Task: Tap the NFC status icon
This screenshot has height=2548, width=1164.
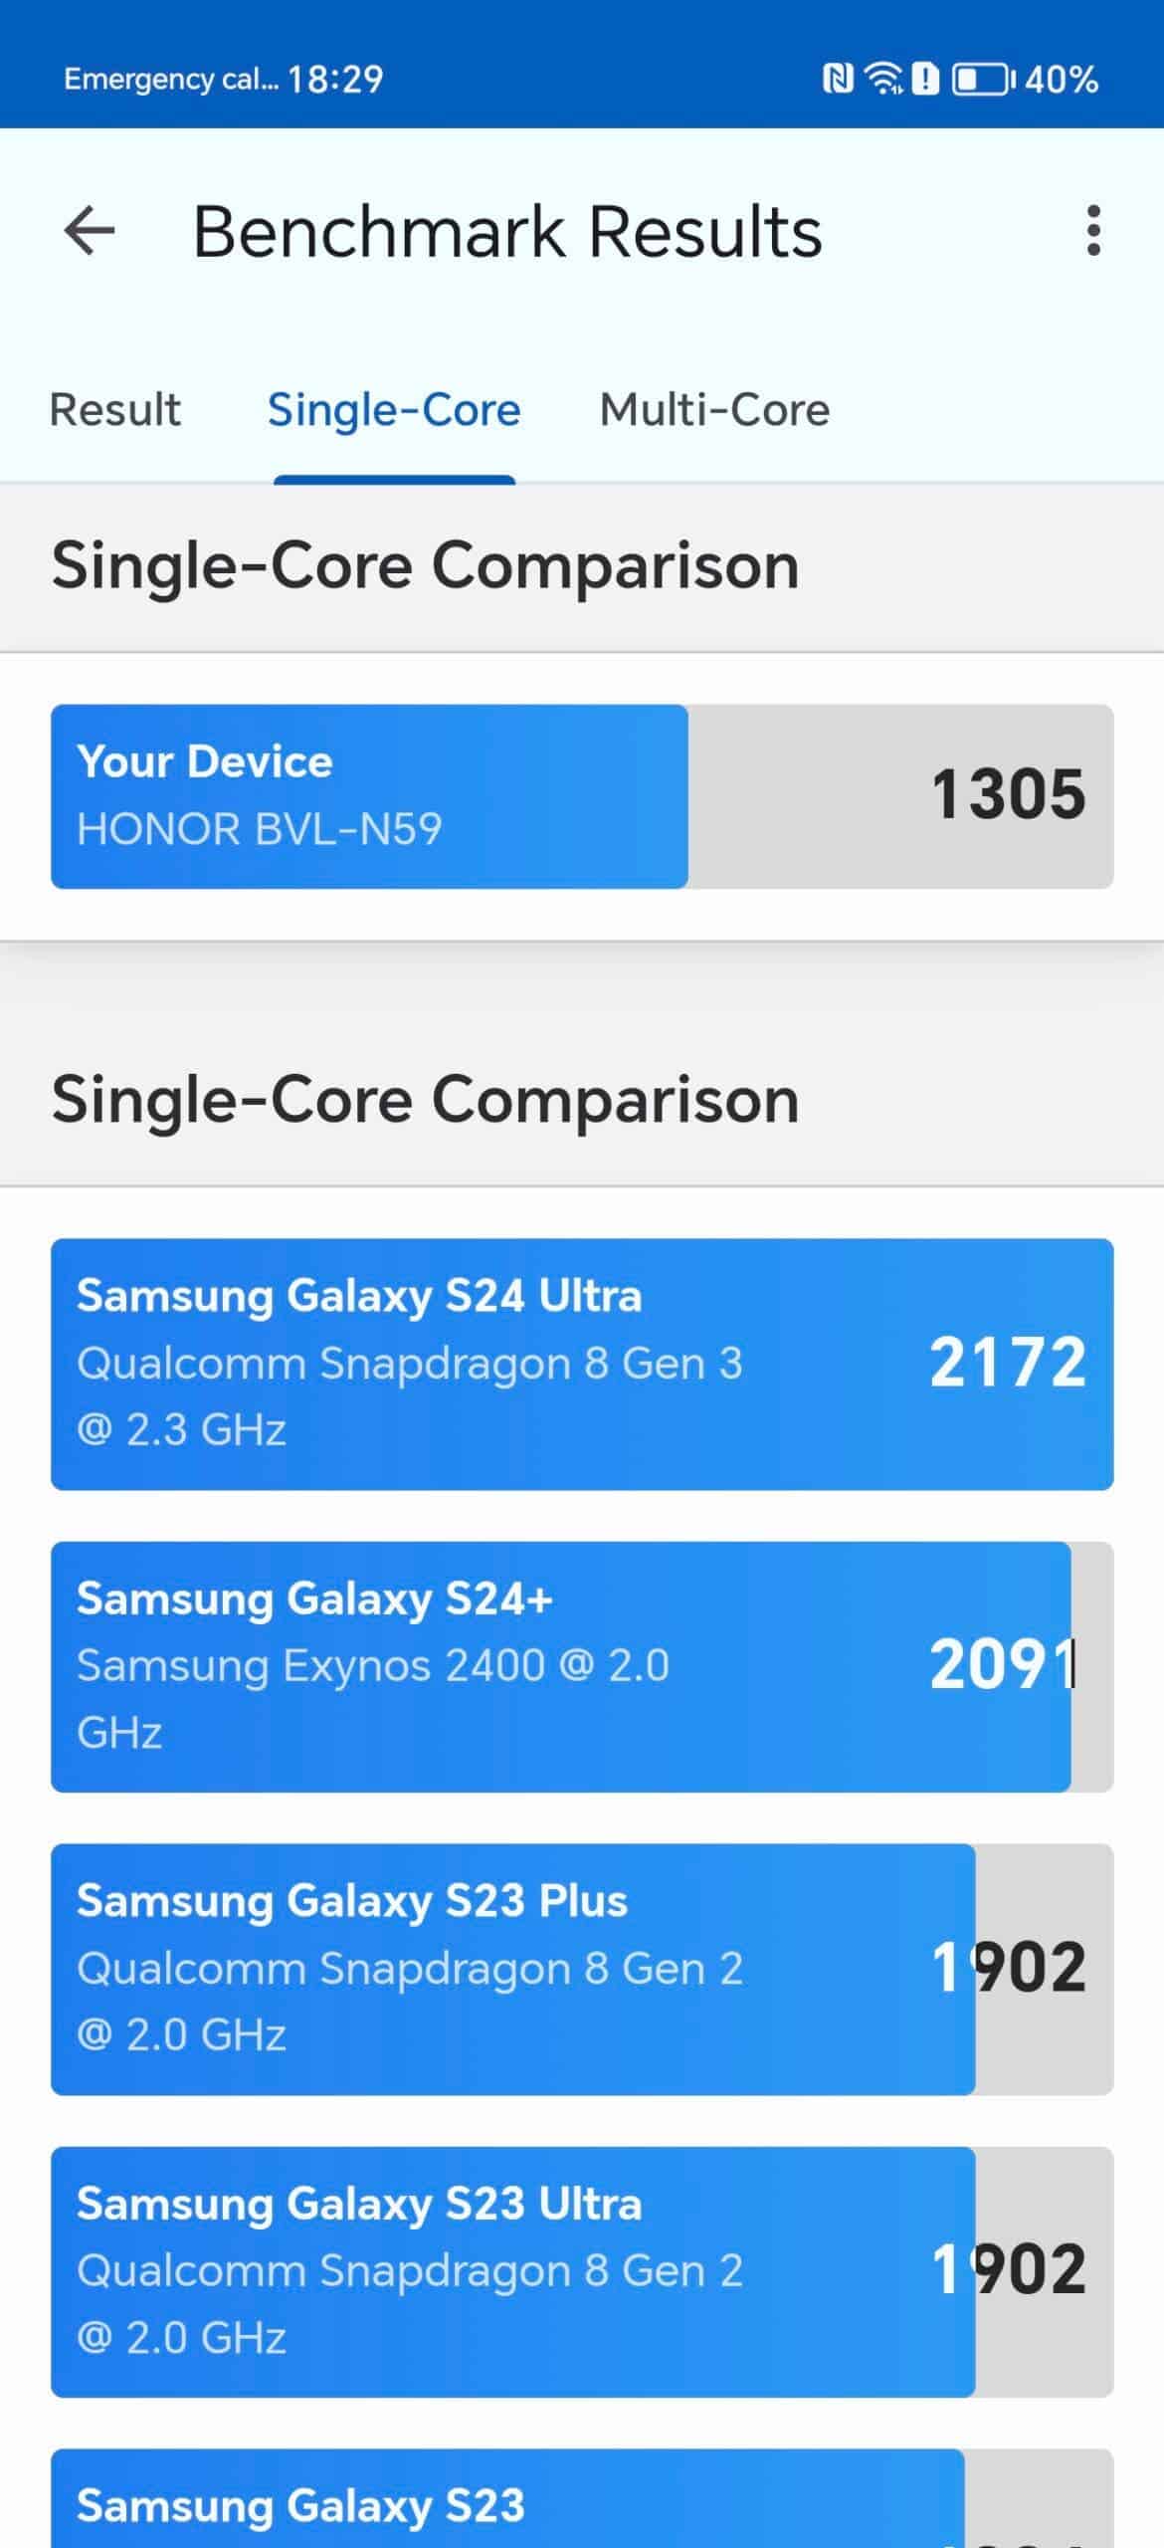Action: click(x=838, y=79)
